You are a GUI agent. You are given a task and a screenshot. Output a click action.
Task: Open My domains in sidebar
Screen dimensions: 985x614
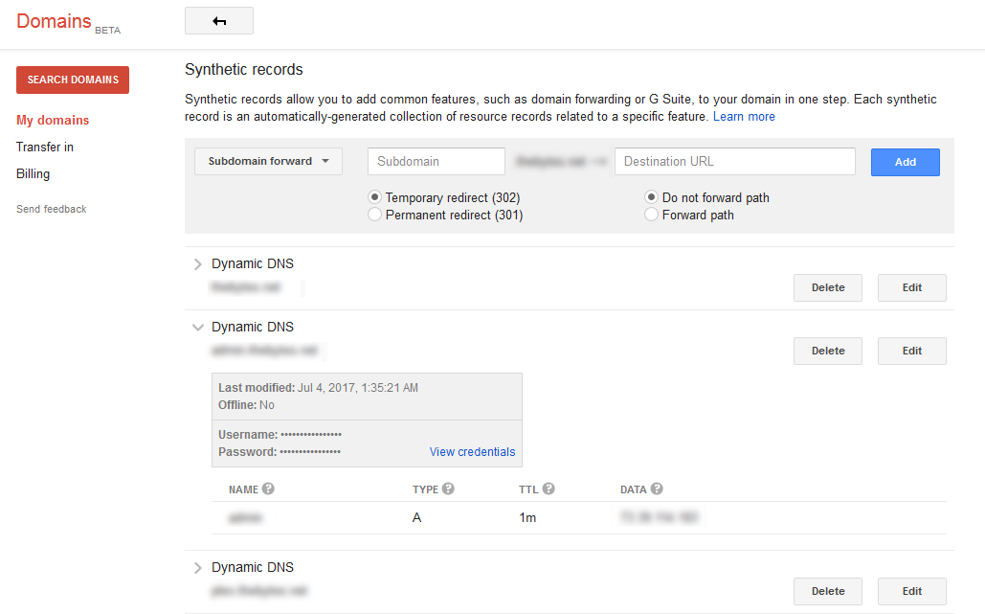53,120
